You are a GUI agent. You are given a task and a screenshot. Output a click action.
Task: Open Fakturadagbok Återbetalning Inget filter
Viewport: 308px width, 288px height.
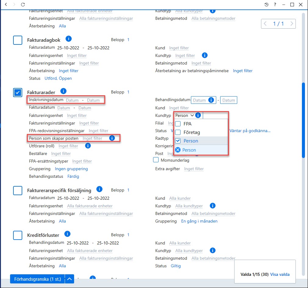(69, 71)
